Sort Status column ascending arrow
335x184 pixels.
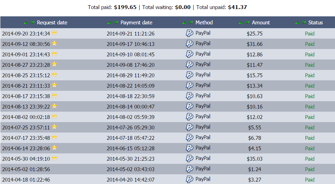(297, 23)
